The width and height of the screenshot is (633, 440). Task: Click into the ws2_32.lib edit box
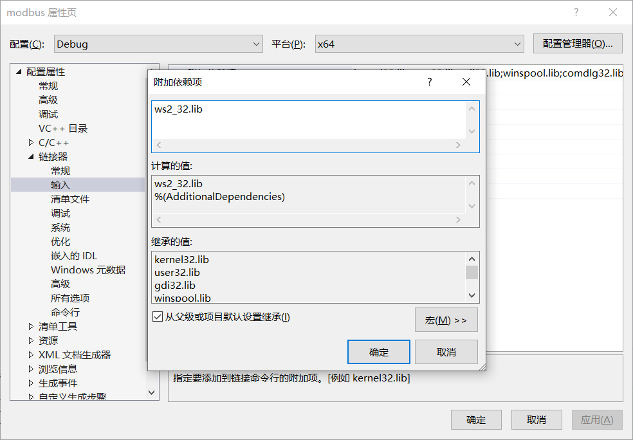pyautogui.click(x=309, y=120)
